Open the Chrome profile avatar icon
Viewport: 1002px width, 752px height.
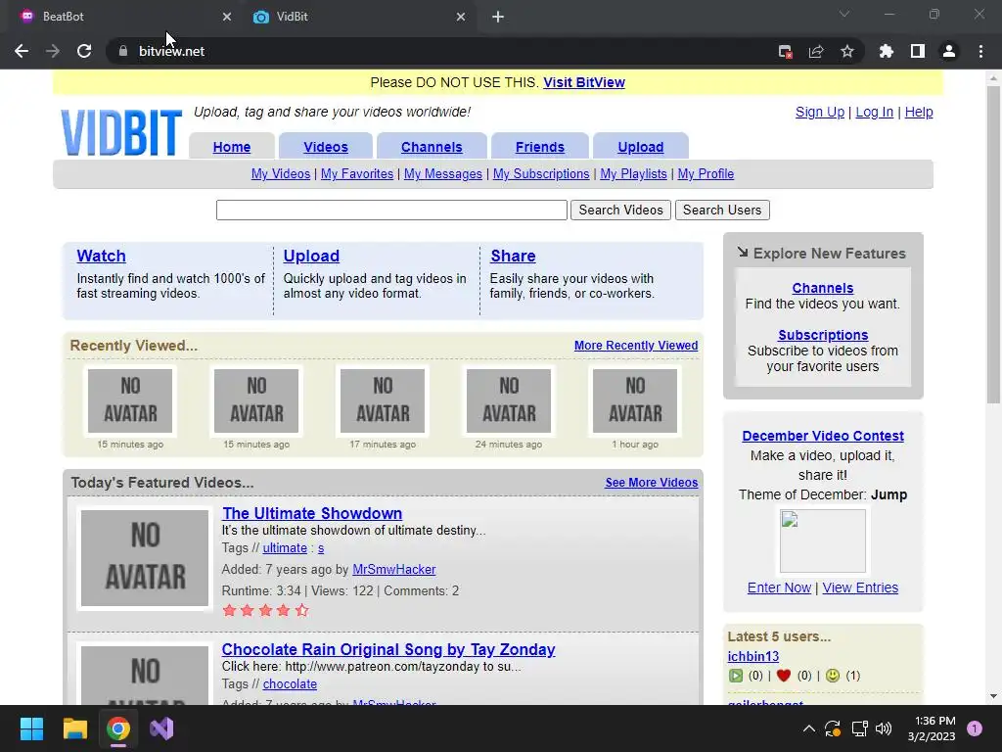tap(949, 51)
